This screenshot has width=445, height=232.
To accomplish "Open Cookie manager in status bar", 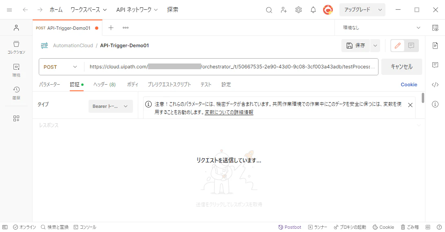I will point(383,227).
